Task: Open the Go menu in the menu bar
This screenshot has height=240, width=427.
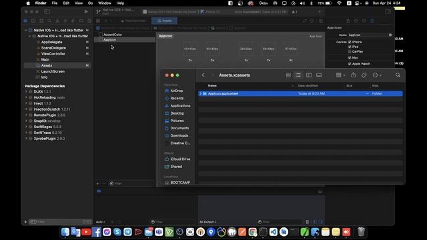Action: pos(91,3)
